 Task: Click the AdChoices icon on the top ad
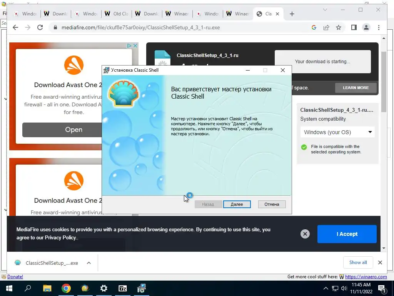129,45
